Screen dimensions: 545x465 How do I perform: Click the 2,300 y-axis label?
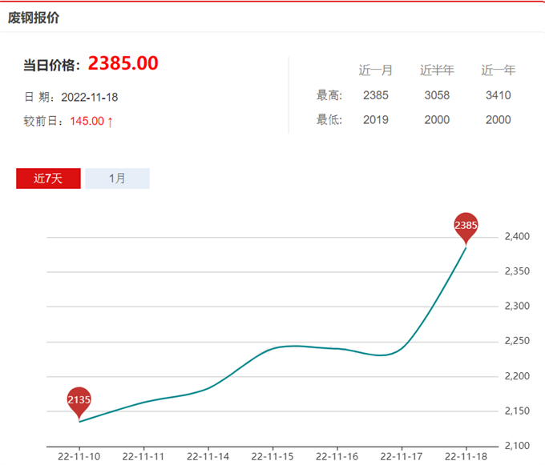click(517, 306)
